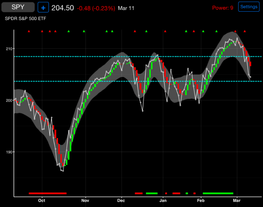Click the first red triangle signal marker
The width and height of the screenshot is (263, 207).
coord(29,31)
